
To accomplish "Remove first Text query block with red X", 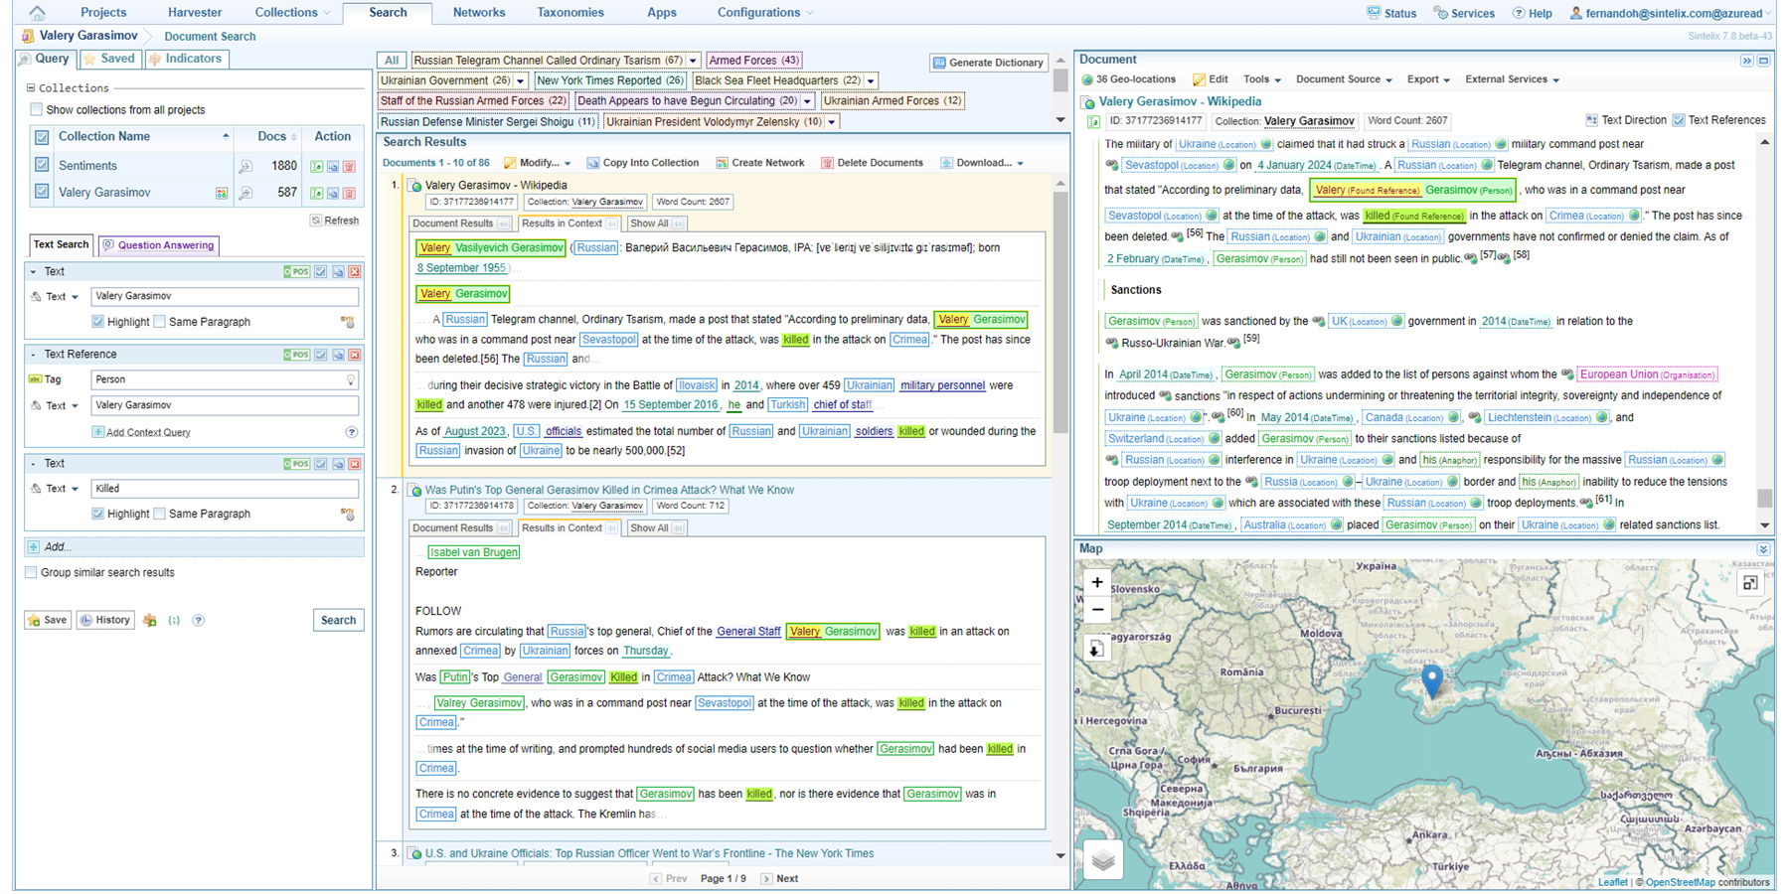I will pyautogui.click(x=355, y=271).
